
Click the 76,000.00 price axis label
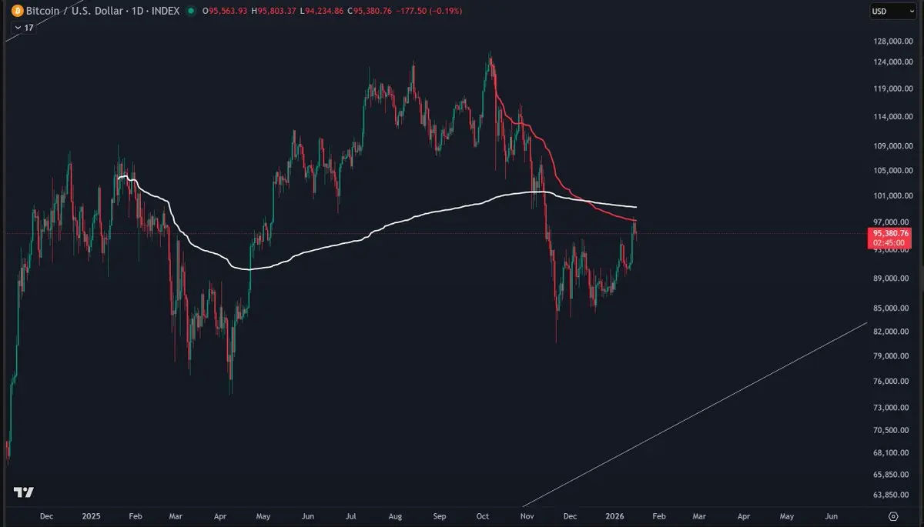coord(892,382)
